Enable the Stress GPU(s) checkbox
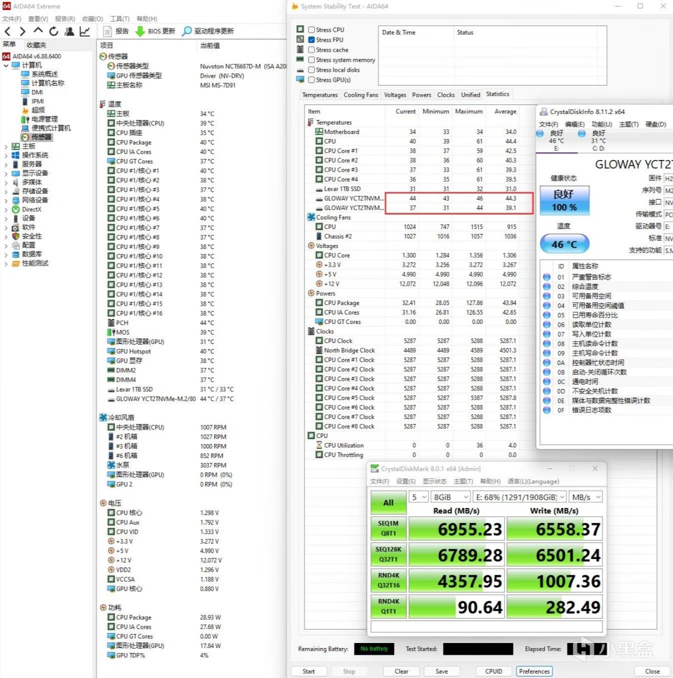The width and height of the screenshot is (673, 678). (x=312, y=80)
